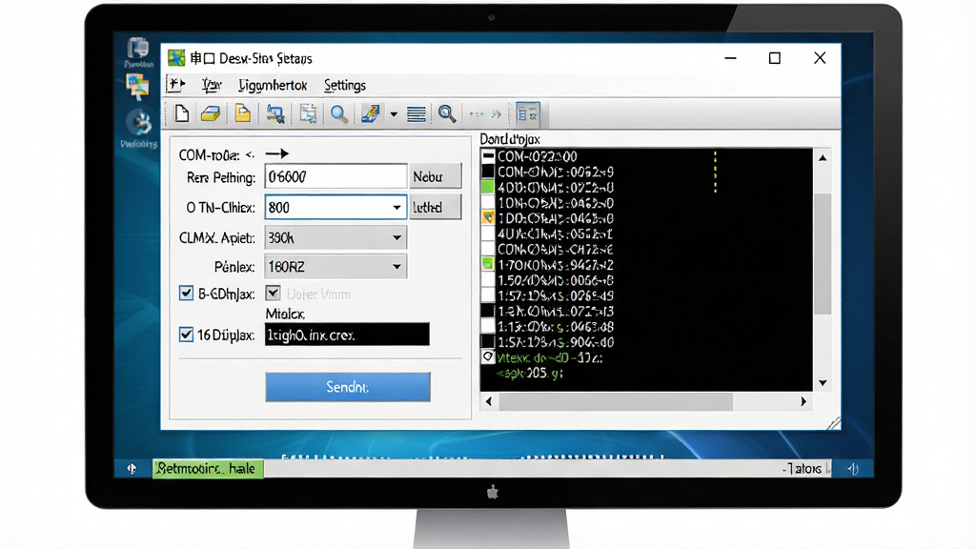
Task: Open the Yaw menu
Action: point(212,85)
